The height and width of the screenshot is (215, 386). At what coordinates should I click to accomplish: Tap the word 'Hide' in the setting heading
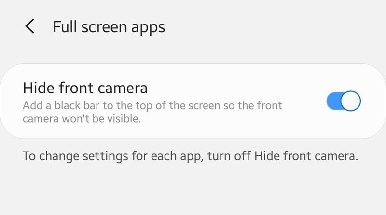[39, 88]
